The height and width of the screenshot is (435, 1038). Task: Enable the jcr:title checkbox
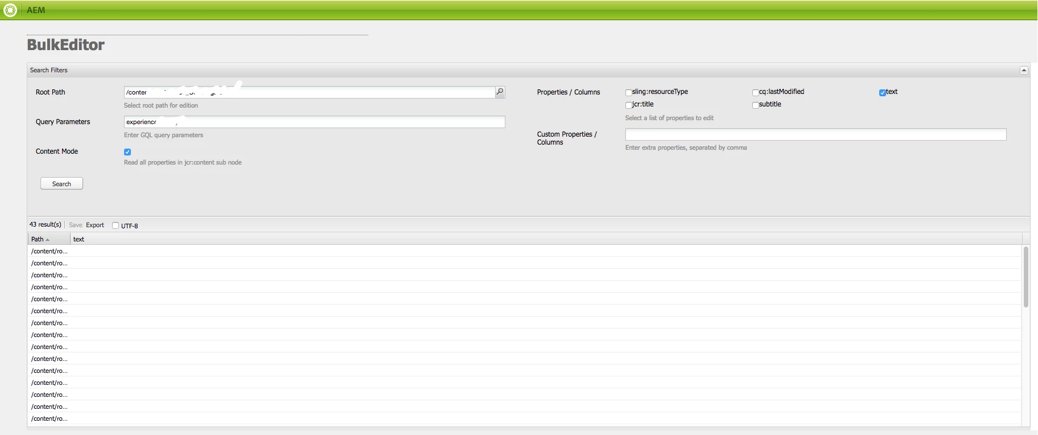[628, 105]
